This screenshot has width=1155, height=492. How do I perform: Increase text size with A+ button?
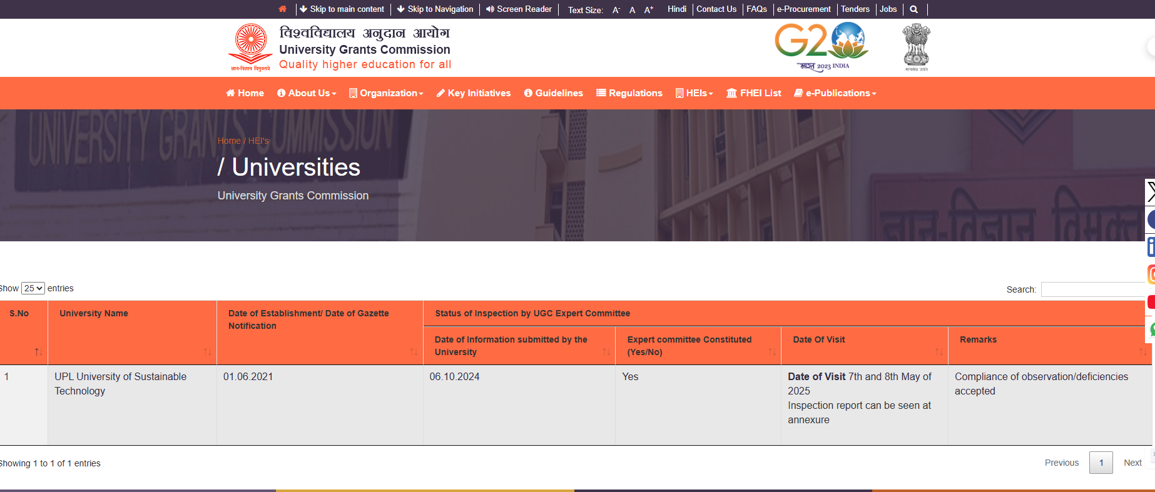648,10
